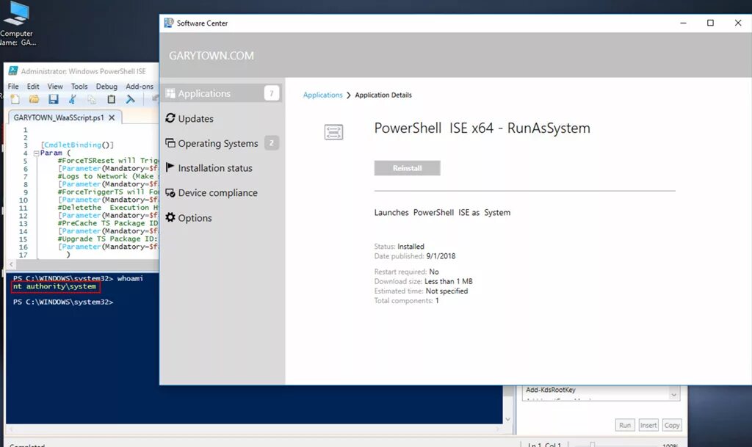752x447 pixels.
Task: Select Add-KdsRootKey in the commands list
Action: (x=551, y=390)
